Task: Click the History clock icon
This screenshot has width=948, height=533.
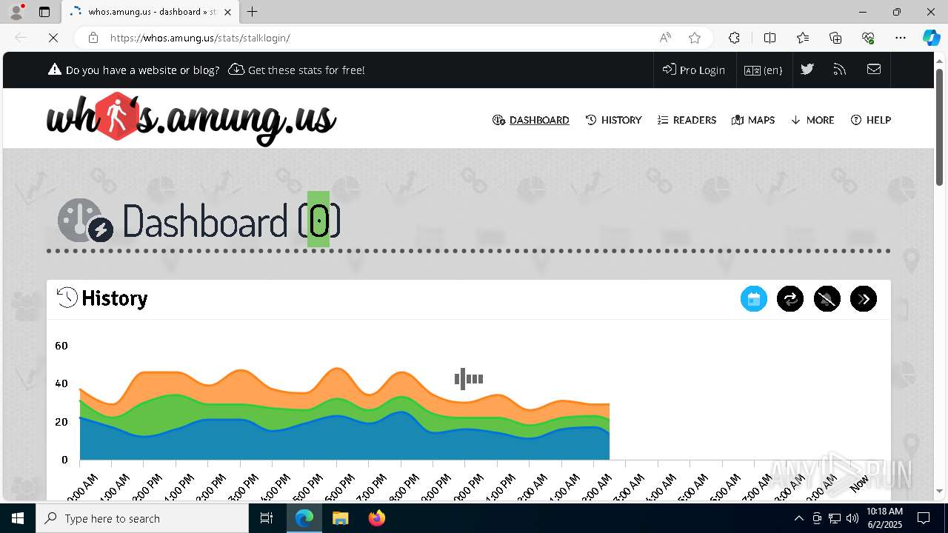Action: [67, 298]
